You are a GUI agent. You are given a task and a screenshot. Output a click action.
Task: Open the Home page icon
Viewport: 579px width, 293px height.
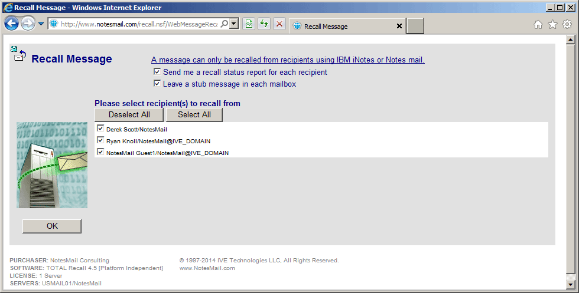point(538,25)
